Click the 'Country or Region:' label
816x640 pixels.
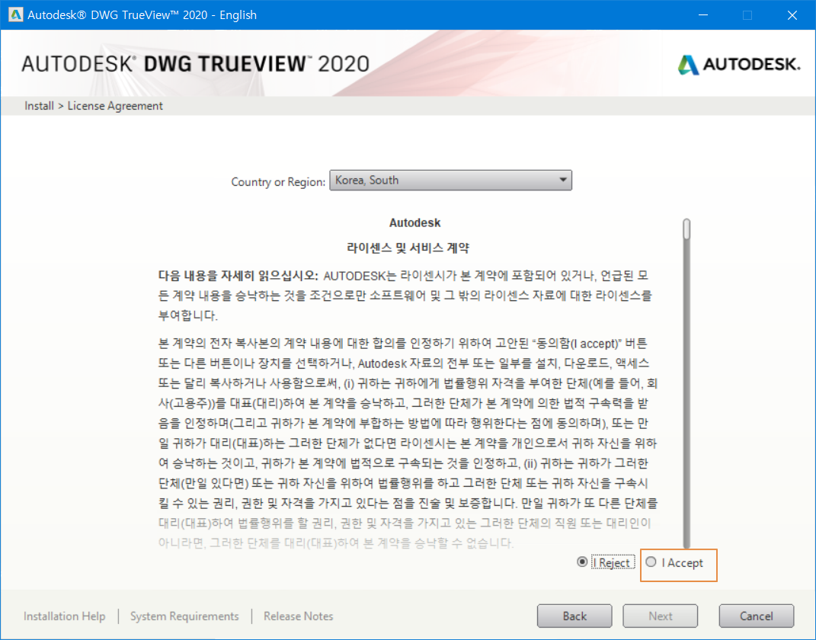click(278, 181)
